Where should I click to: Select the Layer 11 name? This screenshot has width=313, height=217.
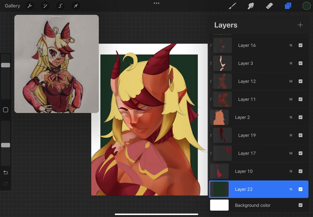pyautogui.click(x=247, y=99)
